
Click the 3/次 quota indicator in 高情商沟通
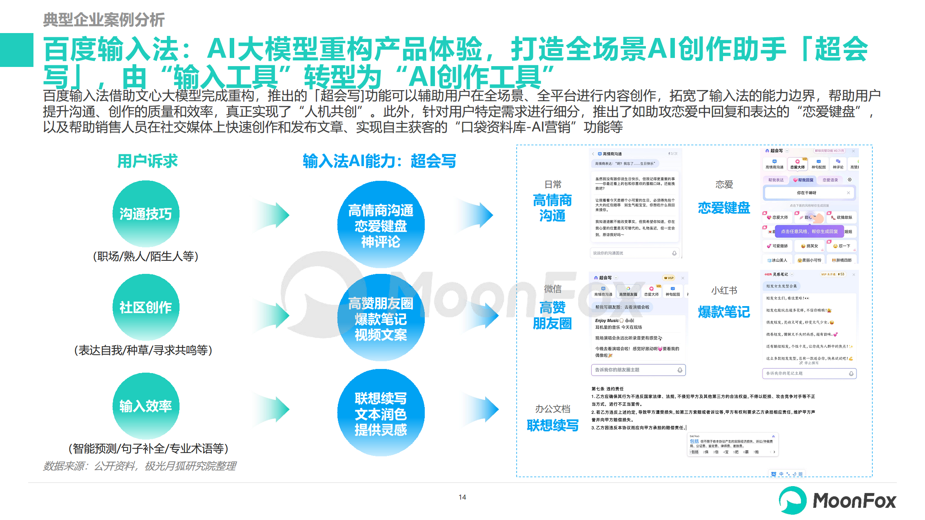673,153
